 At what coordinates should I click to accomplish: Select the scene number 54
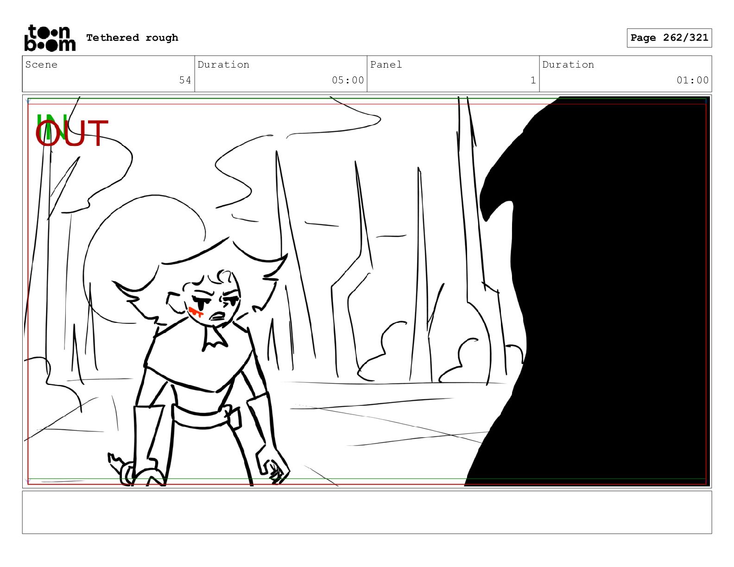coord(185,80)
